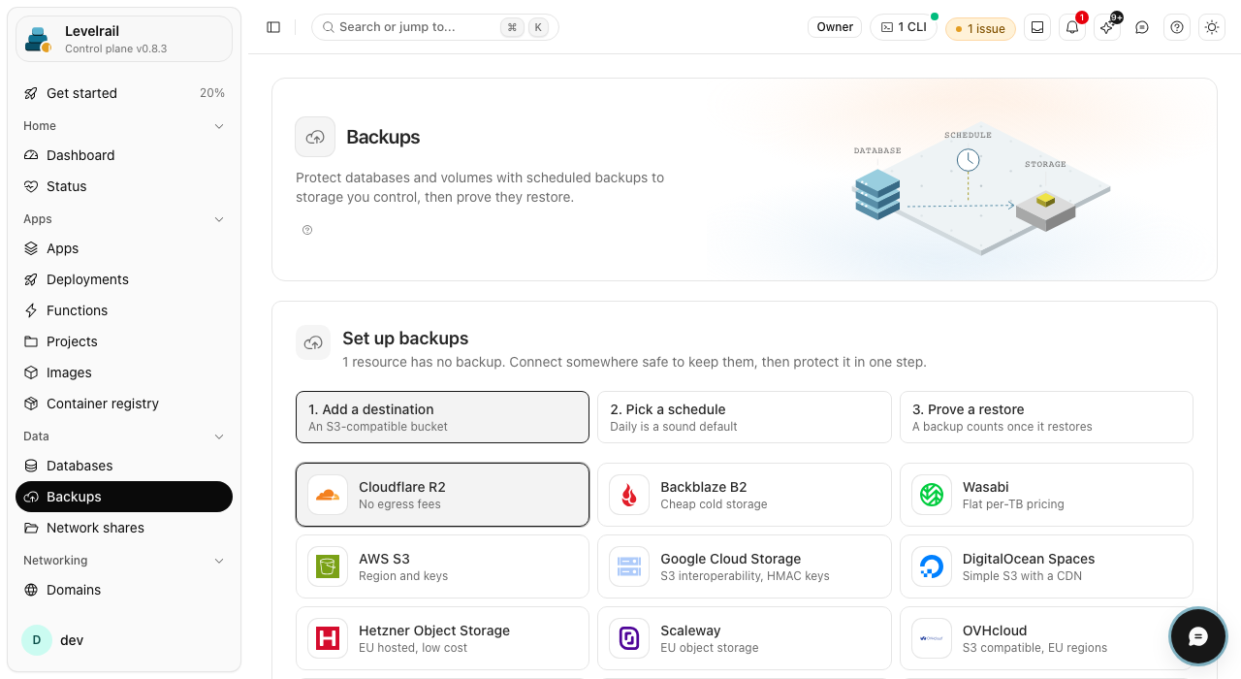This screenshot has width=1241, height=679.
Task: Open Domains in sidebar
Action: 124,590
